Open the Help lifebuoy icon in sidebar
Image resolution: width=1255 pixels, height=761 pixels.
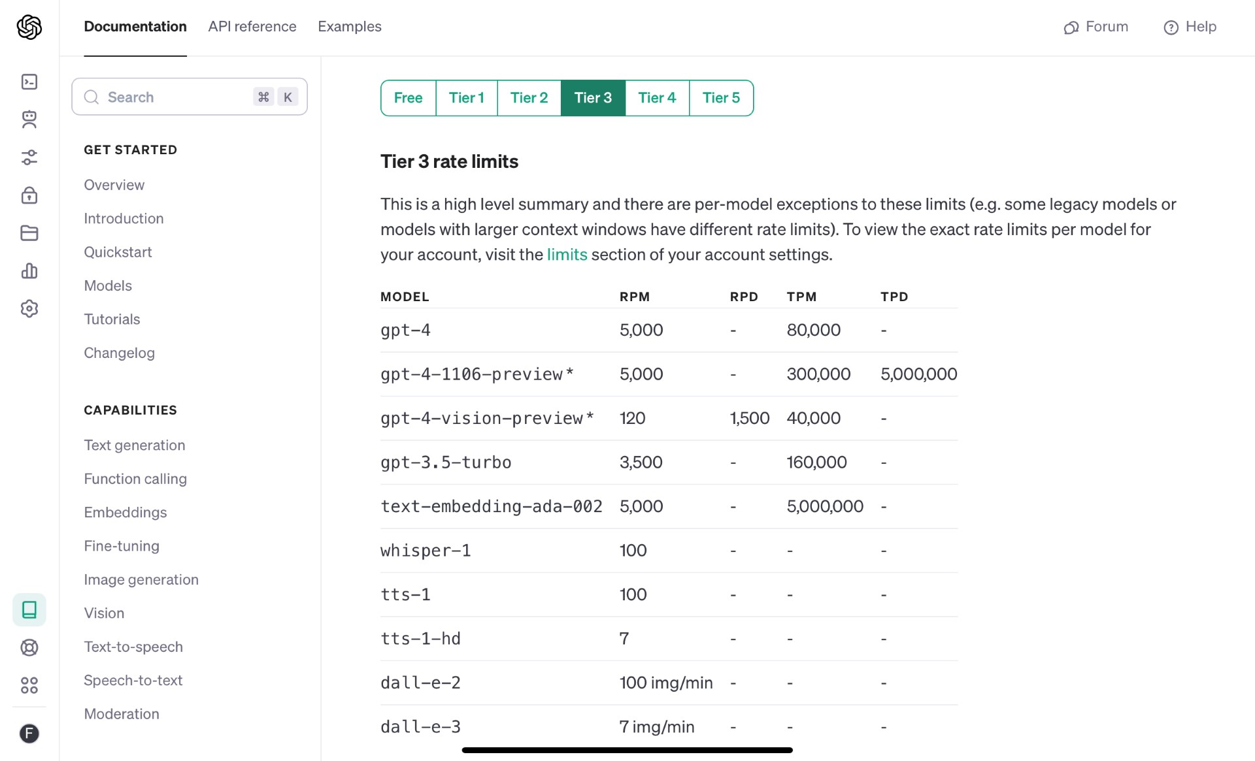pos(29,647)
